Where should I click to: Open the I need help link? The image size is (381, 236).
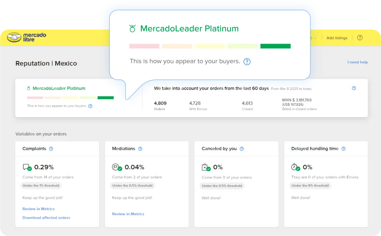357,62
